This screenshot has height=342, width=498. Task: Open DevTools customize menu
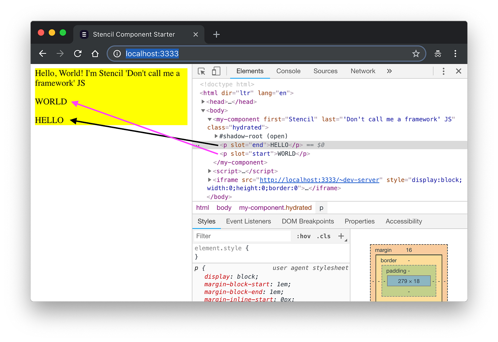[x=444, y=71]
